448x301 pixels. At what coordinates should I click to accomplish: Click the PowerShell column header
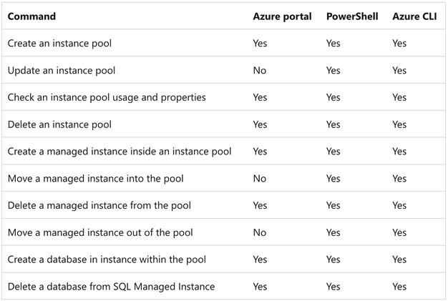tap(353, 16)
